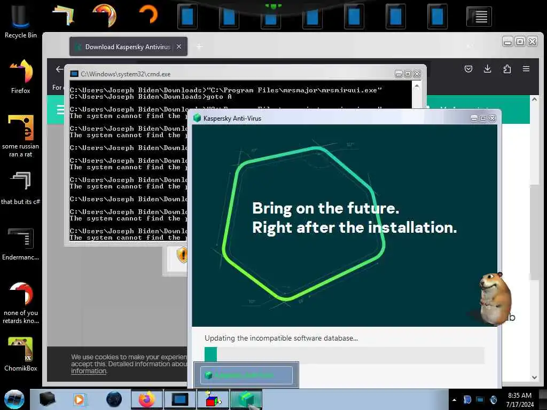
Task: Close the Download Kaspersky Antivirus tab
Action: [x=179, y=46]
